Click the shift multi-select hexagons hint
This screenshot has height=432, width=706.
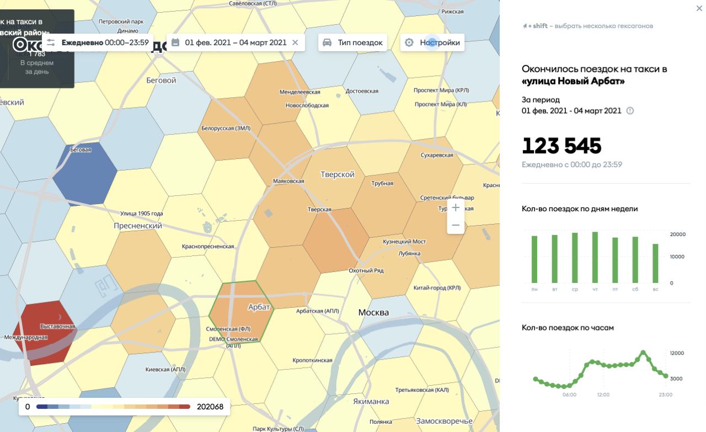coord(587,26)
